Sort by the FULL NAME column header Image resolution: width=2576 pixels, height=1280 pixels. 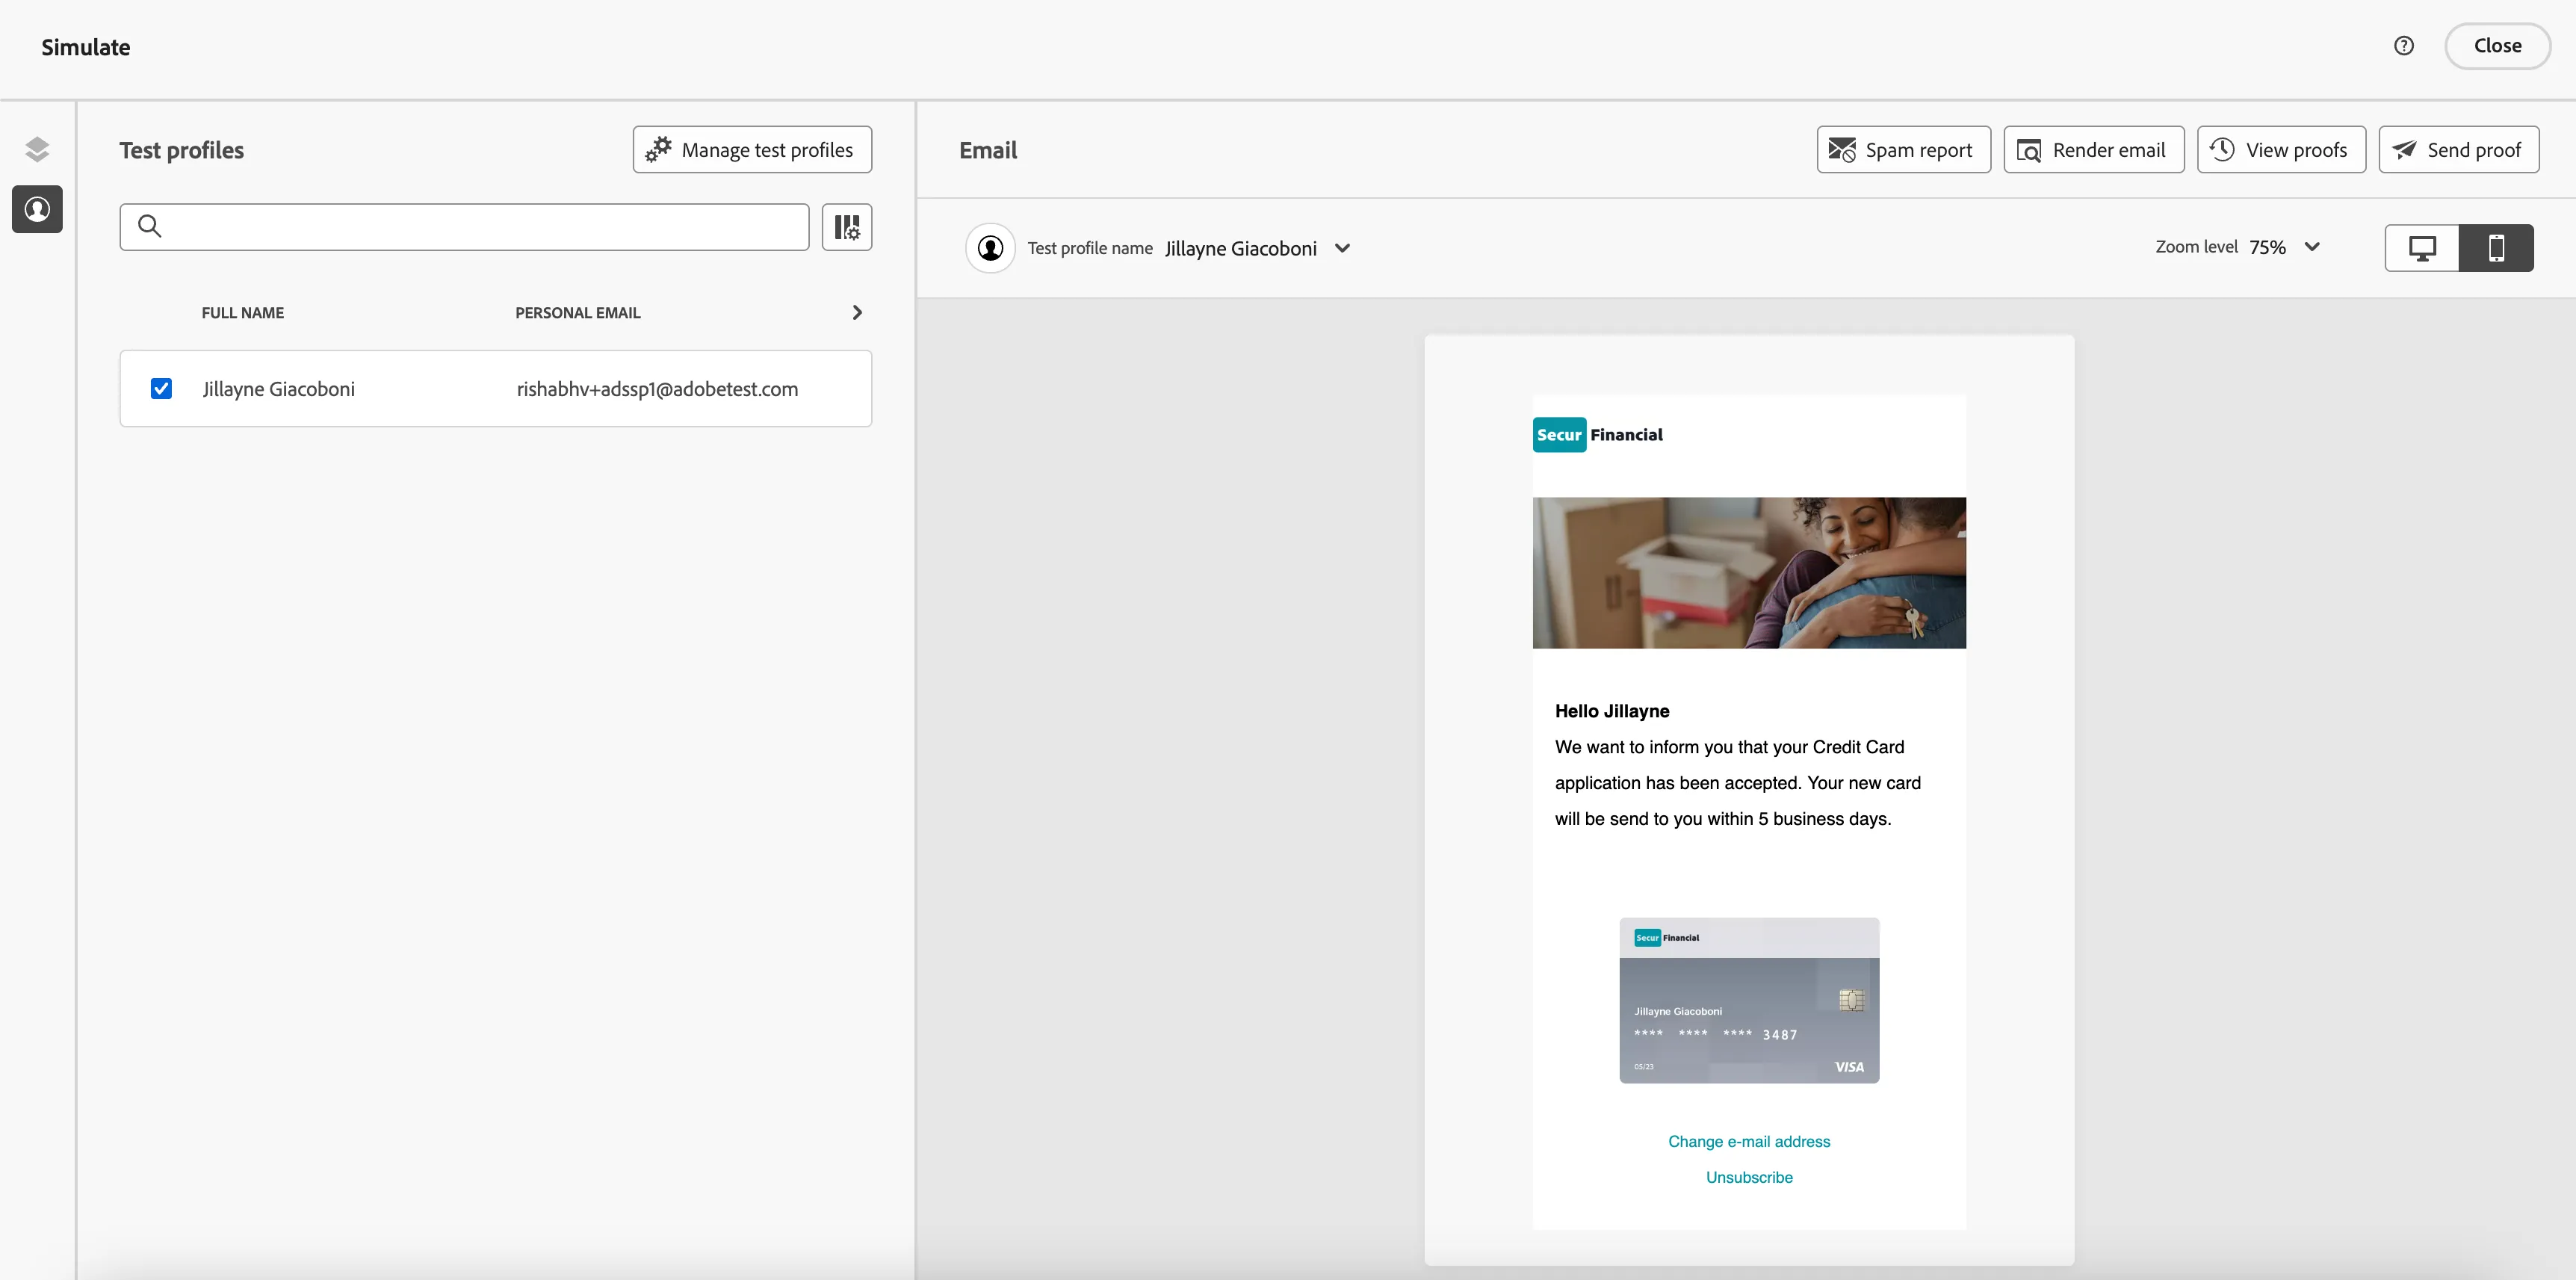tap(243, 313)
